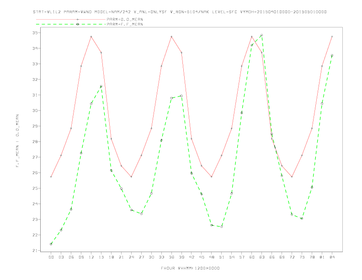Image resolution: width=362 pixels, height=280 pixels.
Task: Click x-axis tick label 51
Action: click(x=222, y=257)
